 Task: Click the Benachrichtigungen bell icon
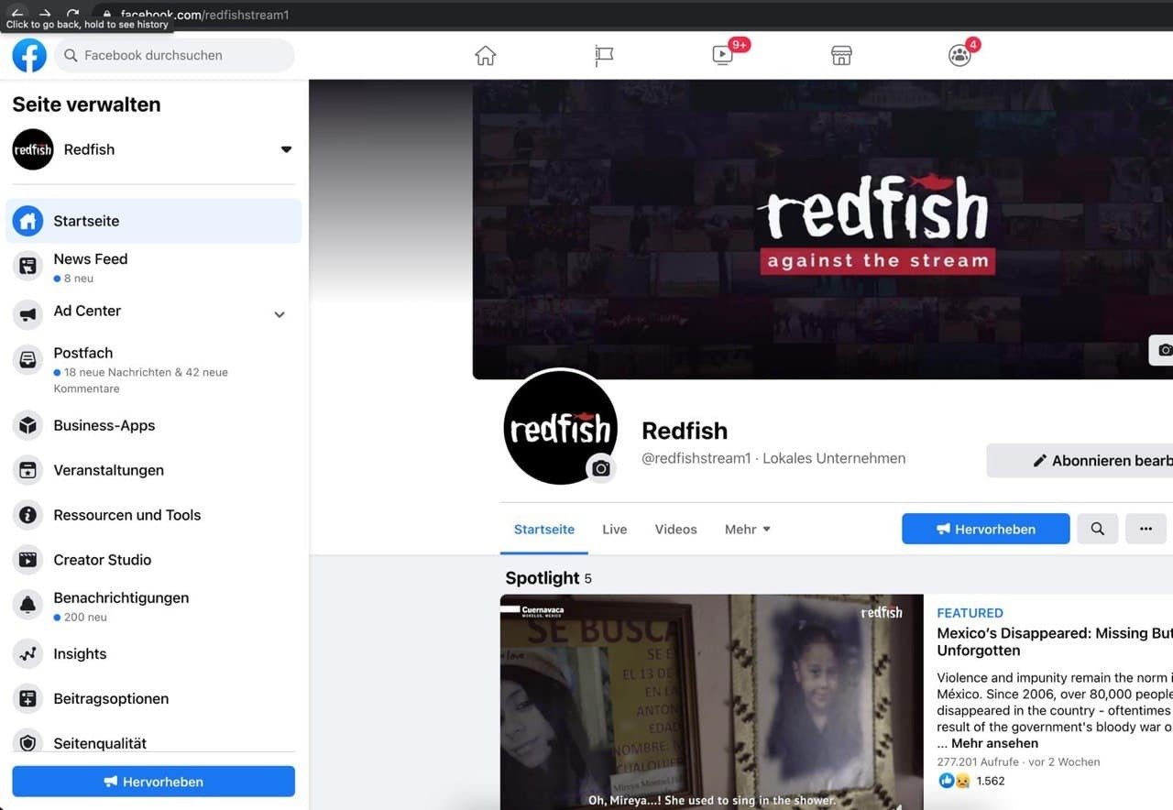pos(28,605)
